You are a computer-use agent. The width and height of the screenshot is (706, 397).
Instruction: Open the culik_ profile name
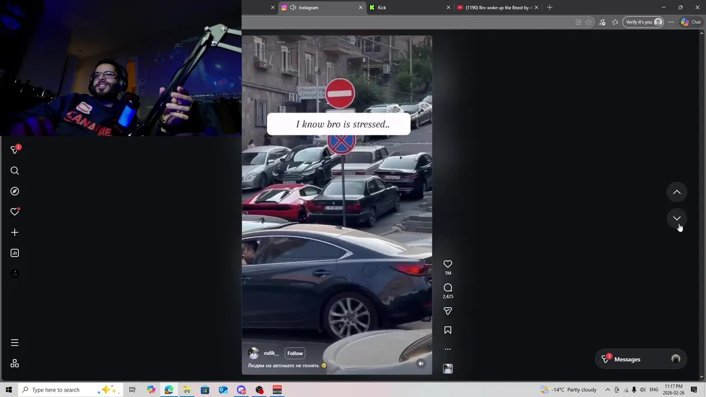271,353
